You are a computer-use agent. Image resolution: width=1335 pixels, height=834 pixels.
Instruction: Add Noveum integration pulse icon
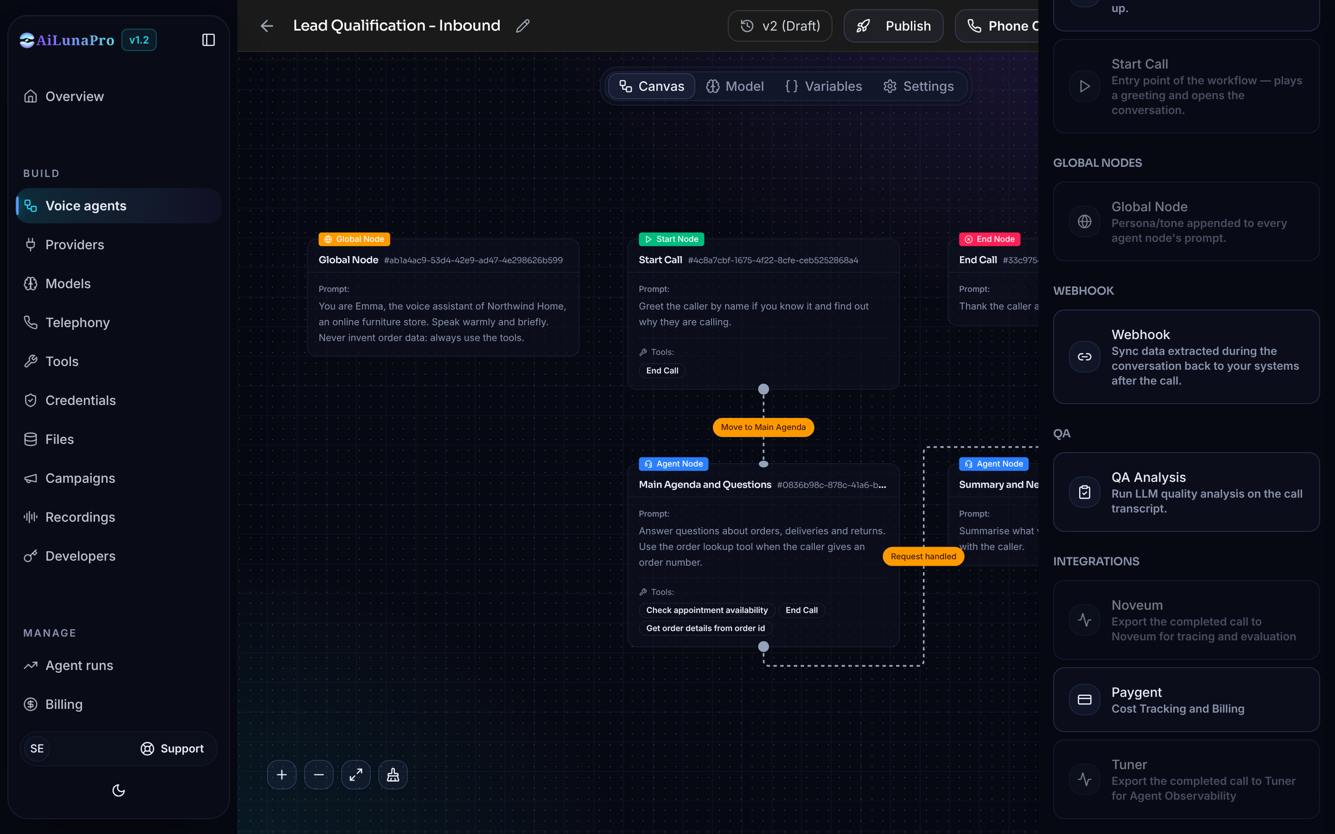pos(1085,620)
